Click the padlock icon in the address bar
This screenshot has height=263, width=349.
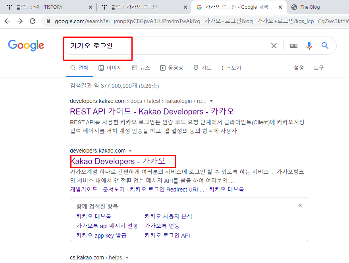click(x=48, y=21)
